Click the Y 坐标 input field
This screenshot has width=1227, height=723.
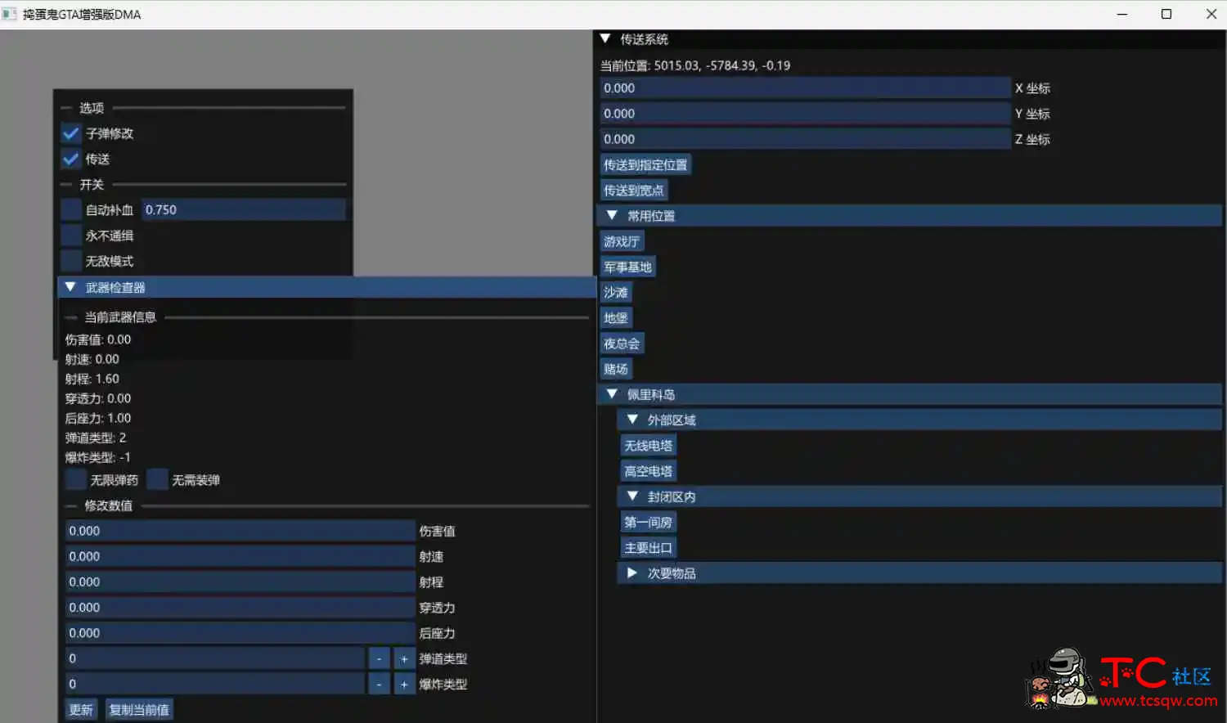pos(806,114)
